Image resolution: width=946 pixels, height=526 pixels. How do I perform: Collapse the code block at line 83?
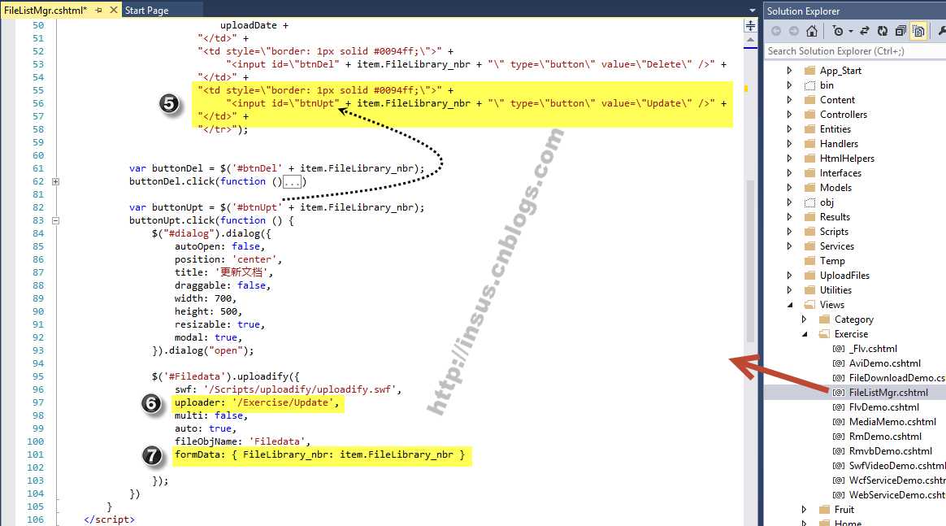[x=55, y=221]
